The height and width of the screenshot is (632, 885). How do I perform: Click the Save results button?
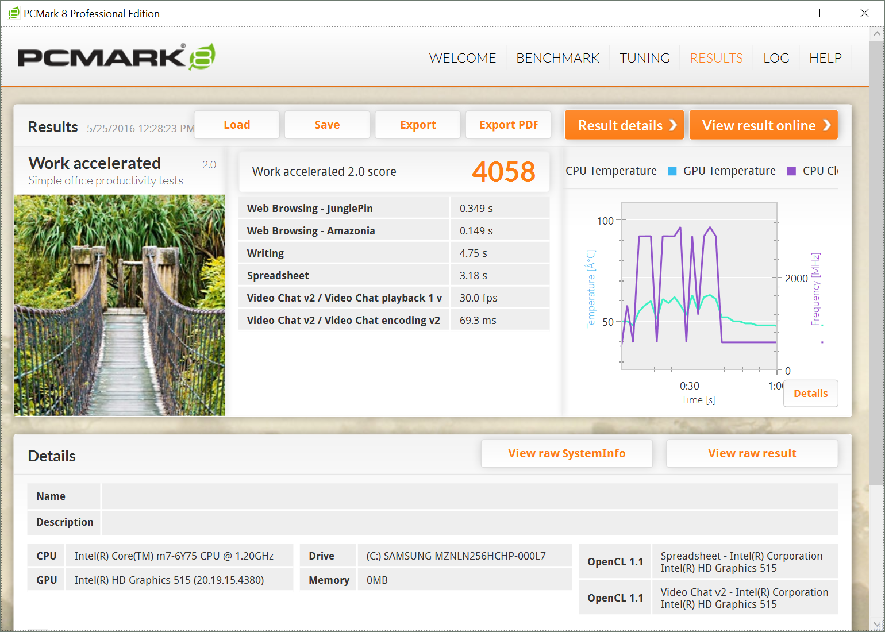point(327,125)
